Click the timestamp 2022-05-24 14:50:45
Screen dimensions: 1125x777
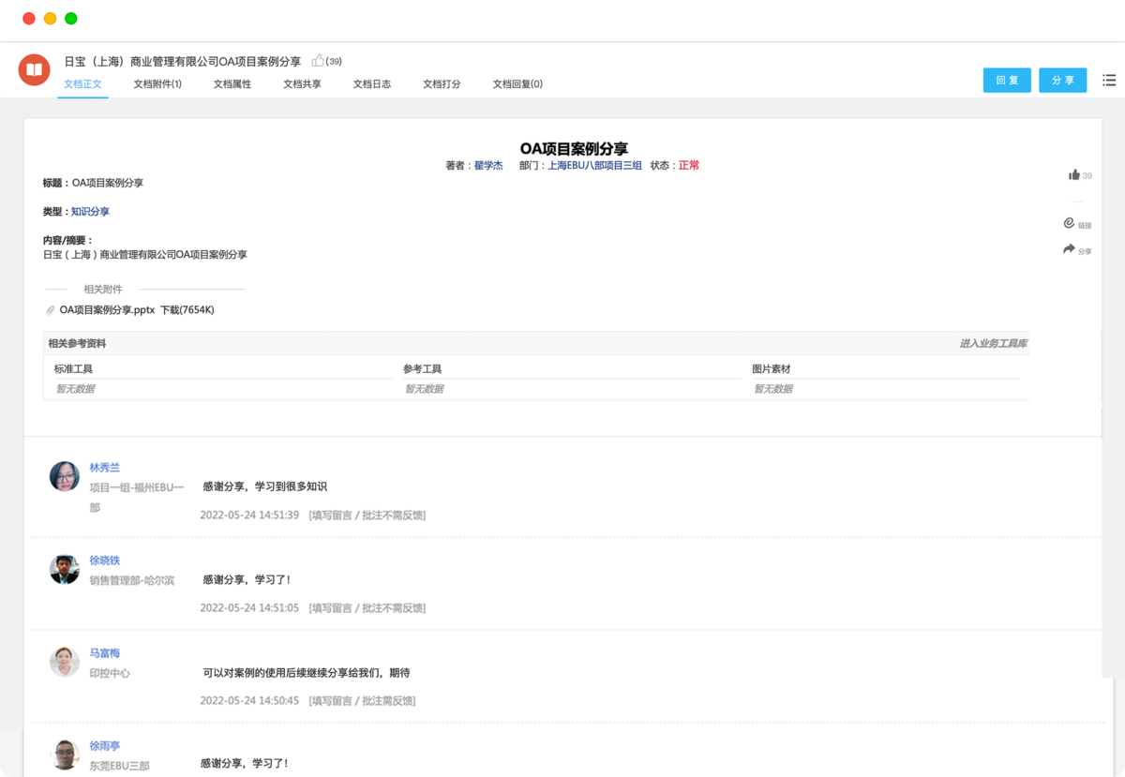[249, 700]
